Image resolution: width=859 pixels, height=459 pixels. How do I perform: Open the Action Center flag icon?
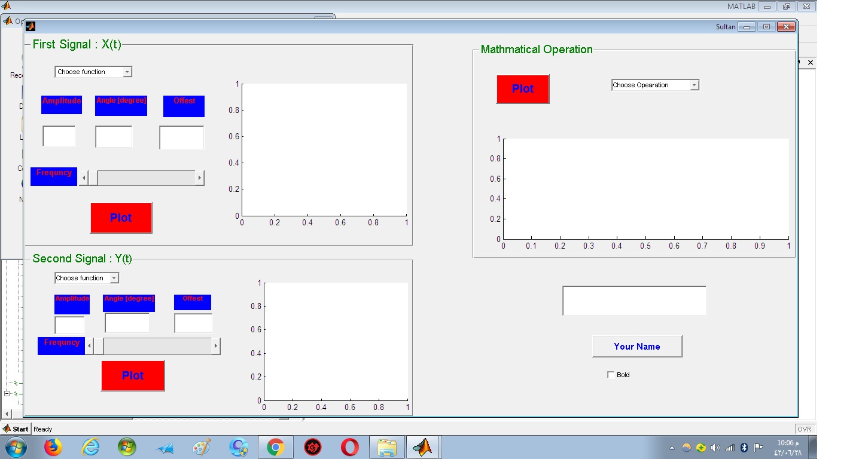point(758,448)
